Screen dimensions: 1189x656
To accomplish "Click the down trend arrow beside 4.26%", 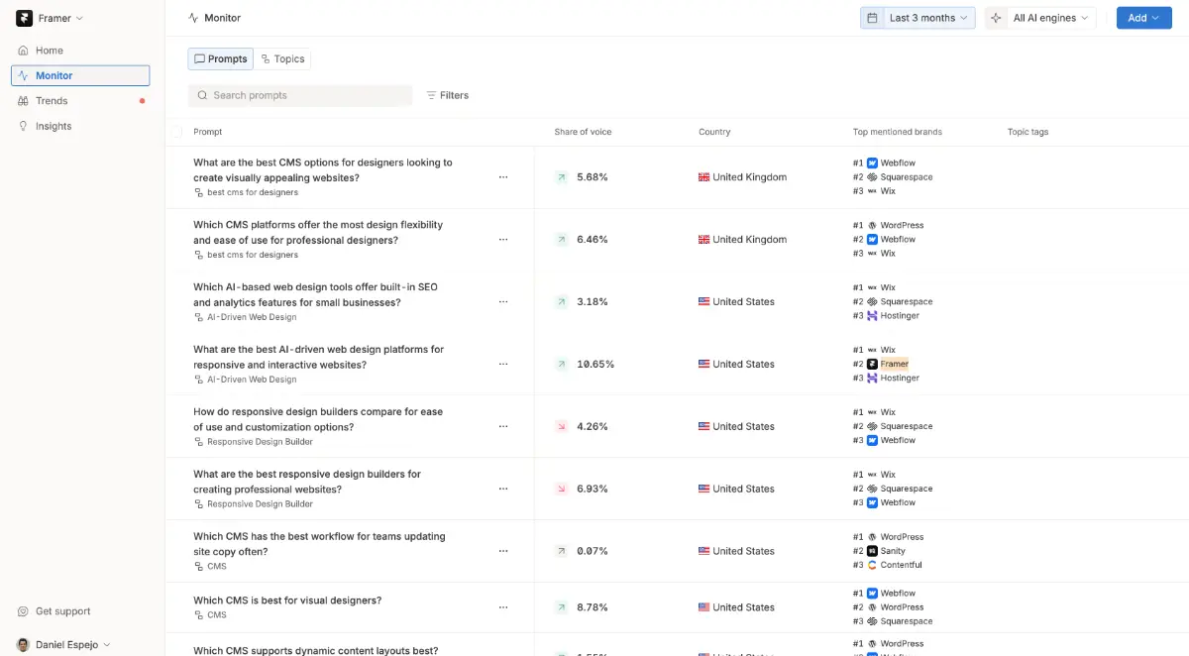I will pyautogui.click(x=562, y=426).
